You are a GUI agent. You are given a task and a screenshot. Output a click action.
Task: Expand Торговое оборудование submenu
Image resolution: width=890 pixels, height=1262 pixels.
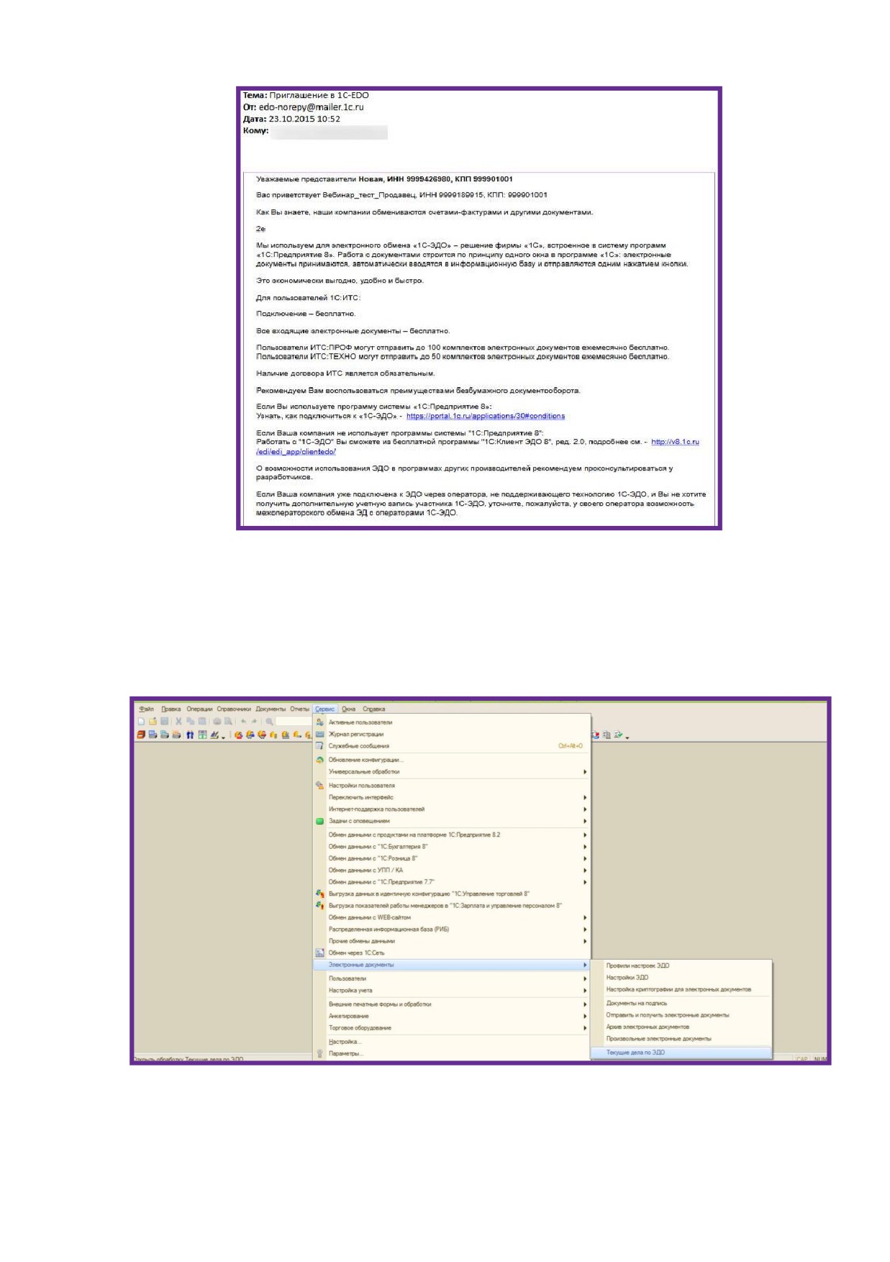452,1027
